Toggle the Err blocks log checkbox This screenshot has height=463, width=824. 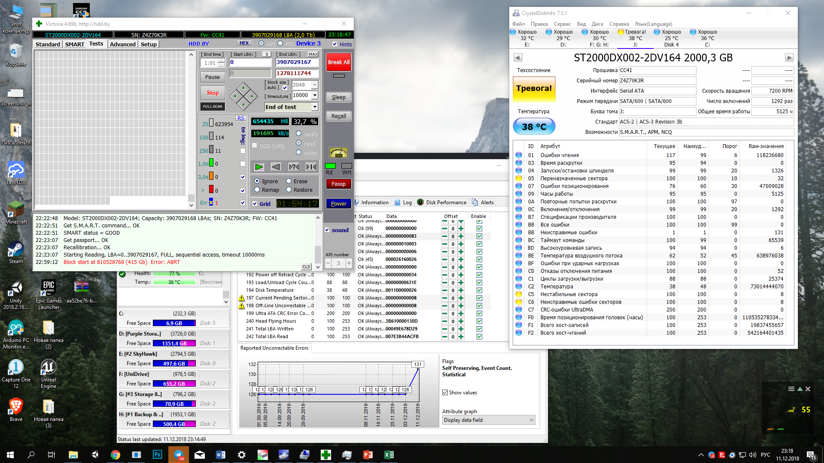(243, 203)
